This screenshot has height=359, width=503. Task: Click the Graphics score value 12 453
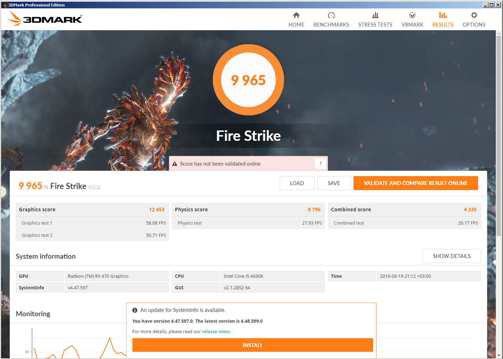click(x=157, y=210)
